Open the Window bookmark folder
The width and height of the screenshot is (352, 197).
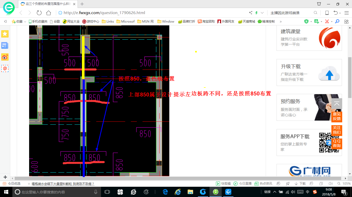[x=166, y=22]
